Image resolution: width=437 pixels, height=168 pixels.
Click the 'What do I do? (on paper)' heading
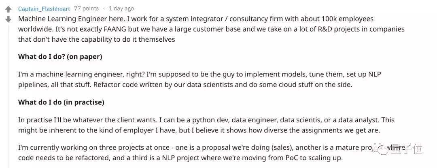60,57
